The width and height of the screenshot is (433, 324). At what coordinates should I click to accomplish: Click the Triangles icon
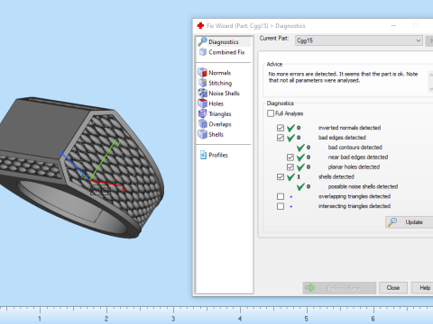(203, 113)
